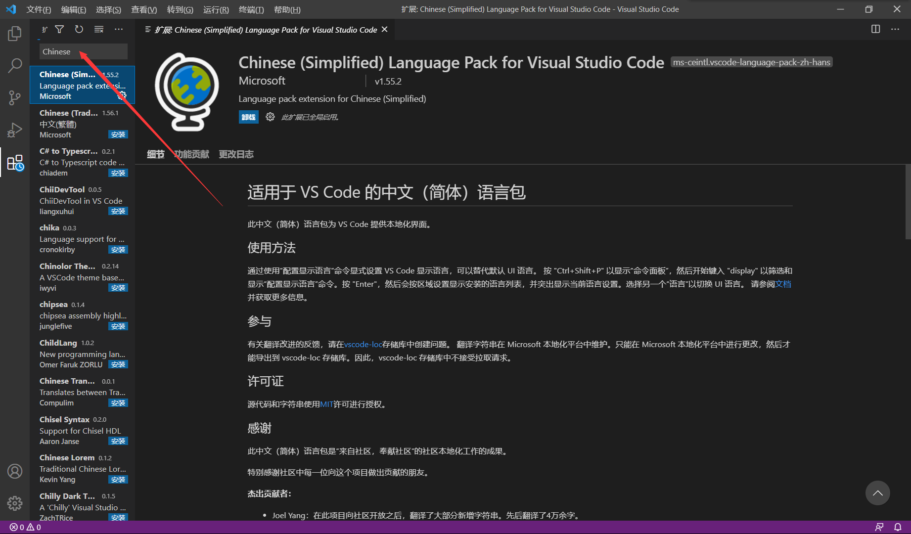Open the 文档 documentation link
Image resolution: width=911 pixels, height=534 pixels.
[x=783, y=284]
